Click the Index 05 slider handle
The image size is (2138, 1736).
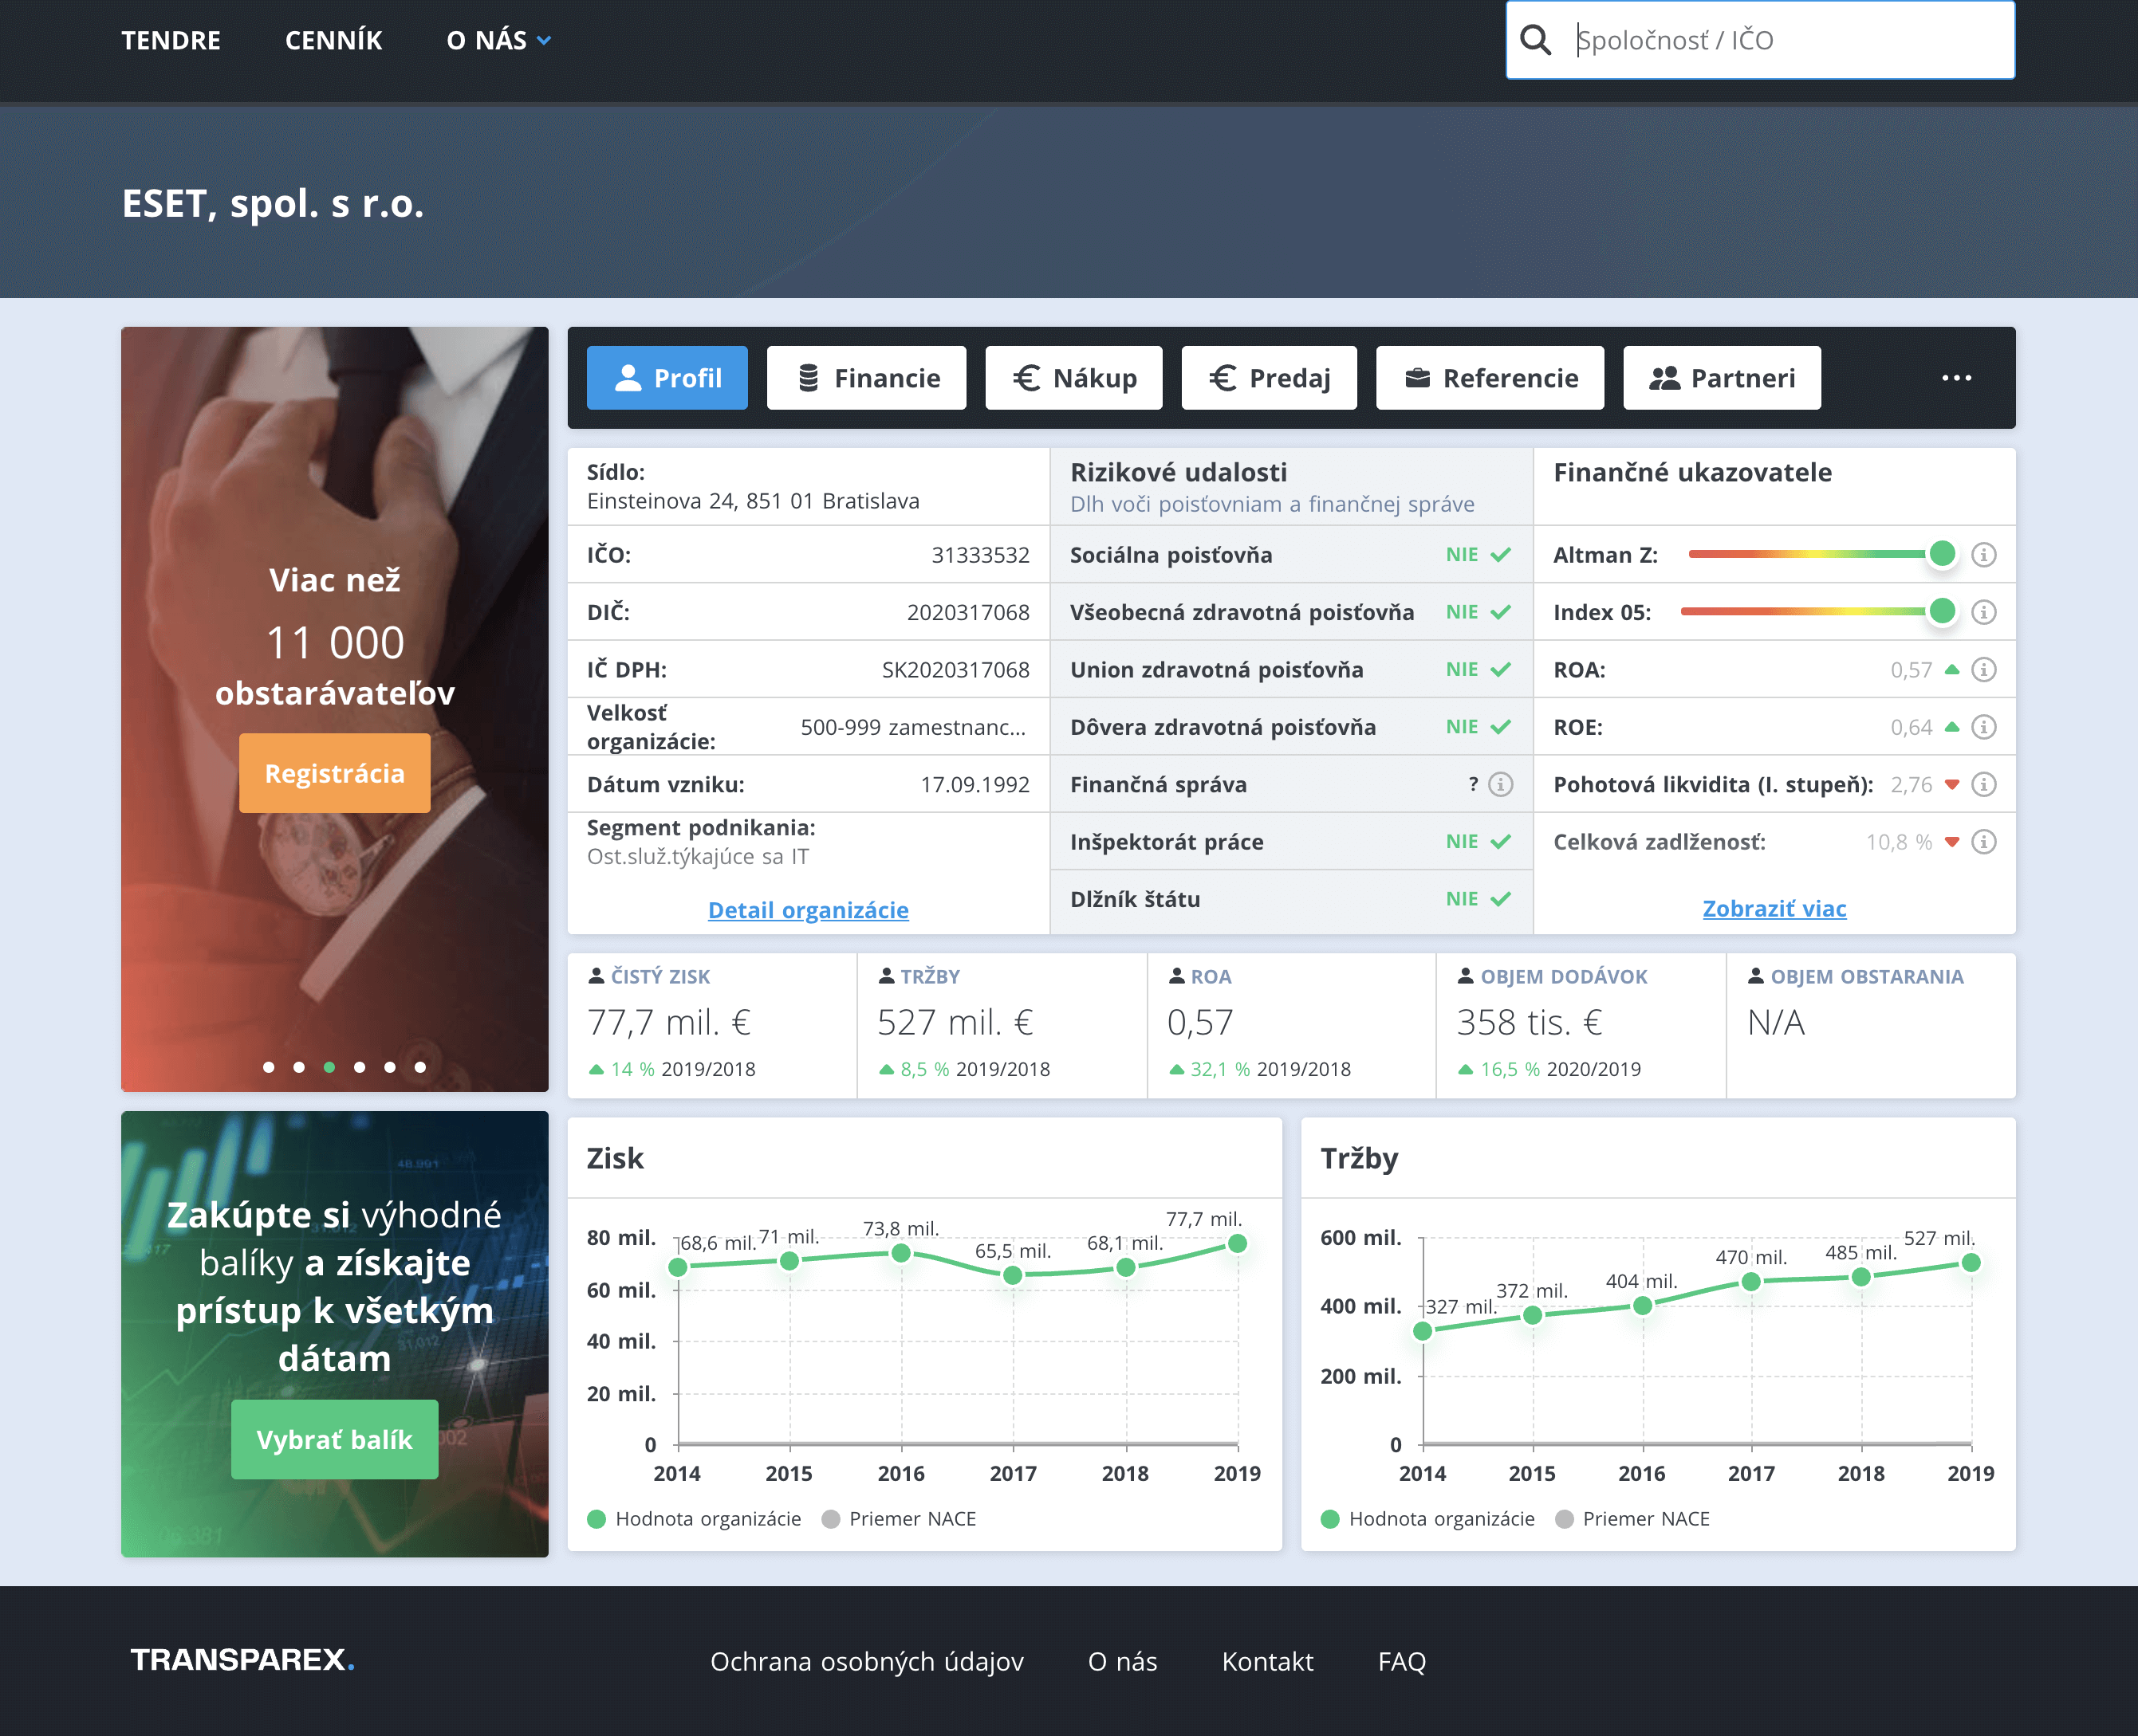1942,611
